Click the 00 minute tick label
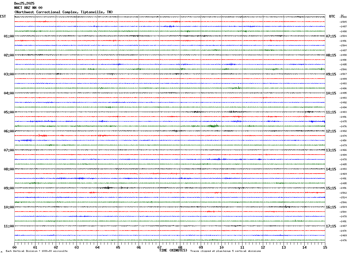Viewport: 348px width, 255px height. 15,247
